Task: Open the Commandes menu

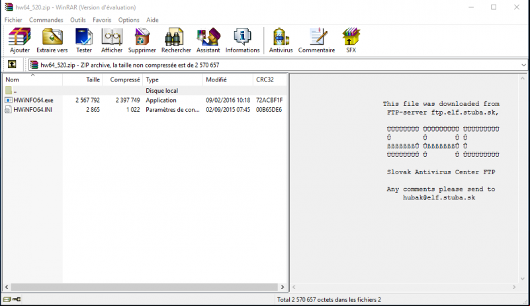Action: [x=46, y=20]
